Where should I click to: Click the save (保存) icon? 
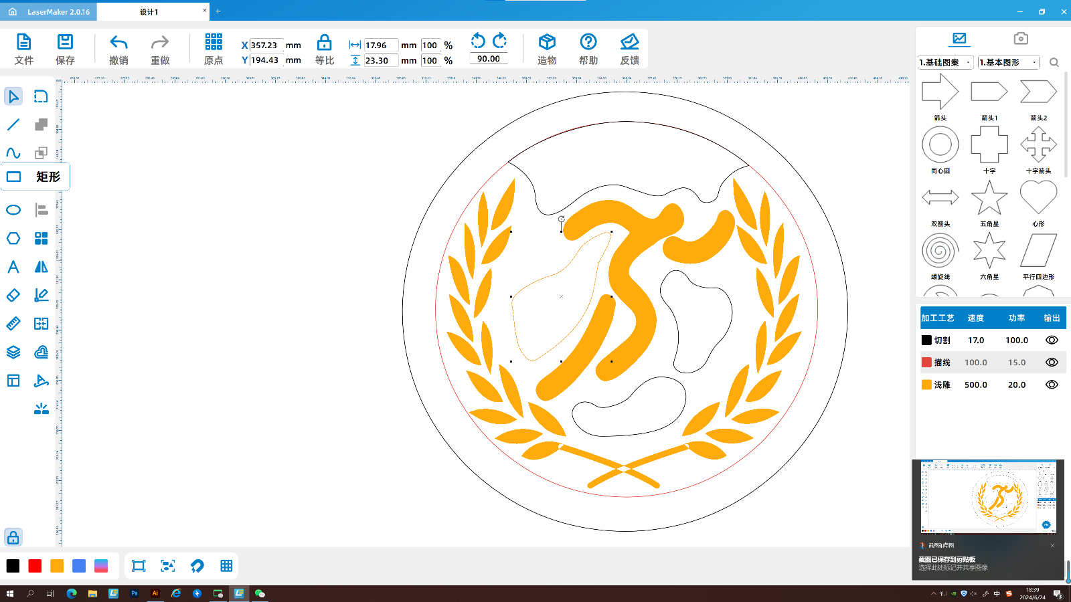[65, 49]
